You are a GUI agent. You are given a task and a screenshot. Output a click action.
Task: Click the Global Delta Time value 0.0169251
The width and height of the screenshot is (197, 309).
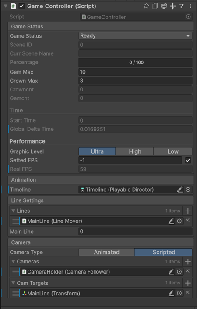[x=135, y=129]
